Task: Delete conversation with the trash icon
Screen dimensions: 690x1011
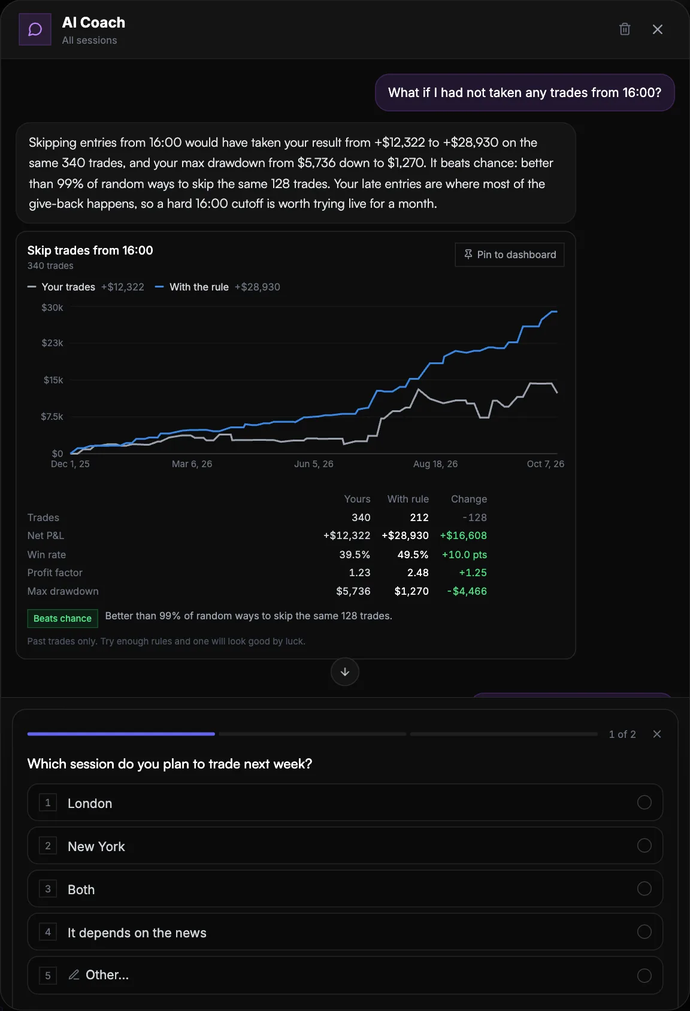Action: (625, 29)
